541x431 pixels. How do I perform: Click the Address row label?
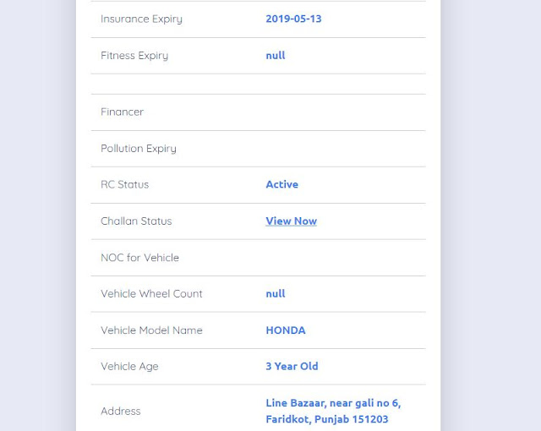point(121,411)
